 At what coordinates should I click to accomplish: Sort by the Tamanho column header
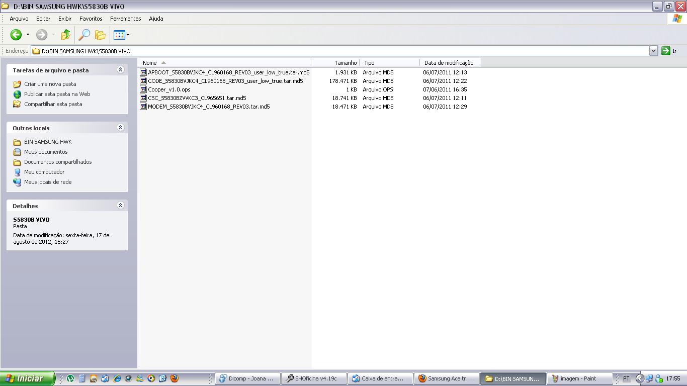click(x=335, y=63)
